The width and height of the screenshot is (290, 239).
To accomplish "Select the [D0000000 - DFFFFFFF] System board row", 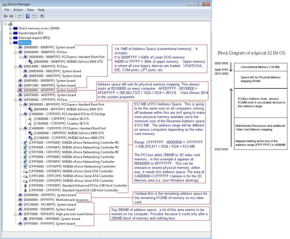I will 50,195.
